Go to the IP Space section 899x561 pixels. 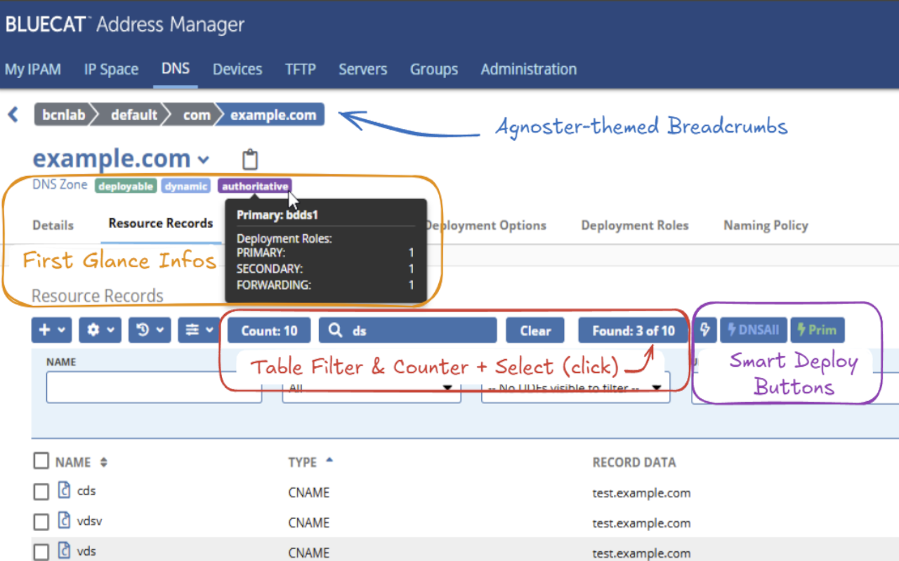pos(111,69)
